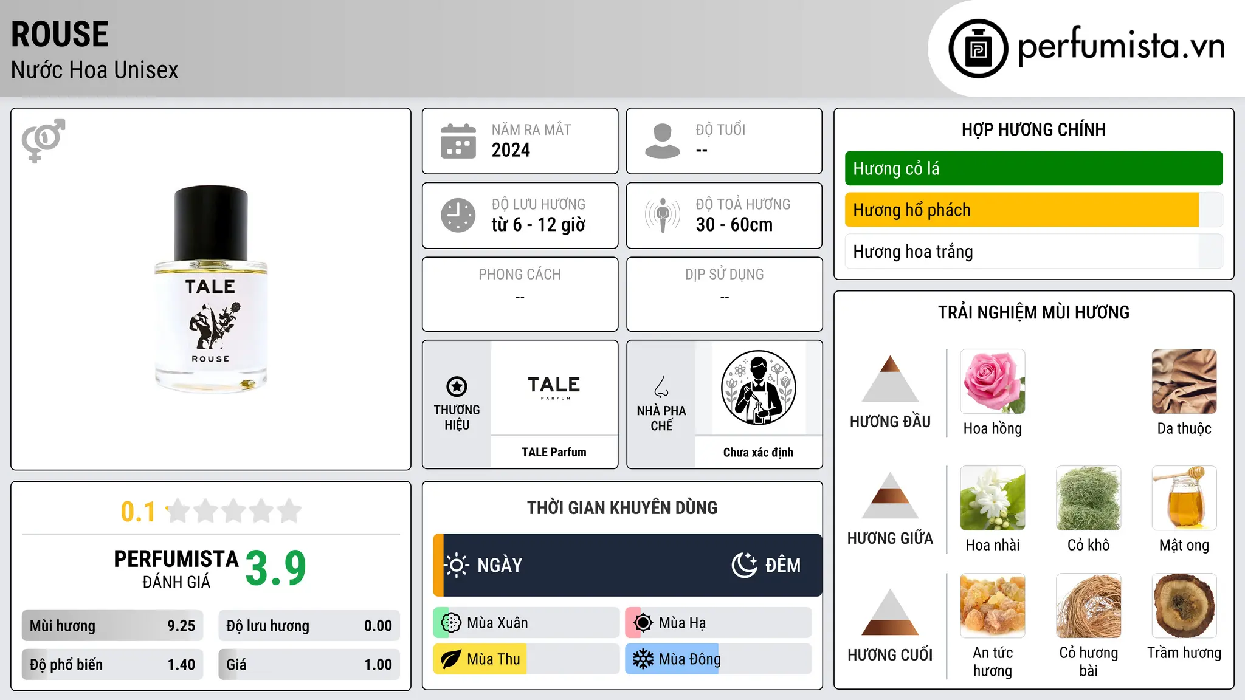The height and width of the screenshot is (700, 1245).
Task: Click the TALE Parfum brand logo
Action: [554, 388]
